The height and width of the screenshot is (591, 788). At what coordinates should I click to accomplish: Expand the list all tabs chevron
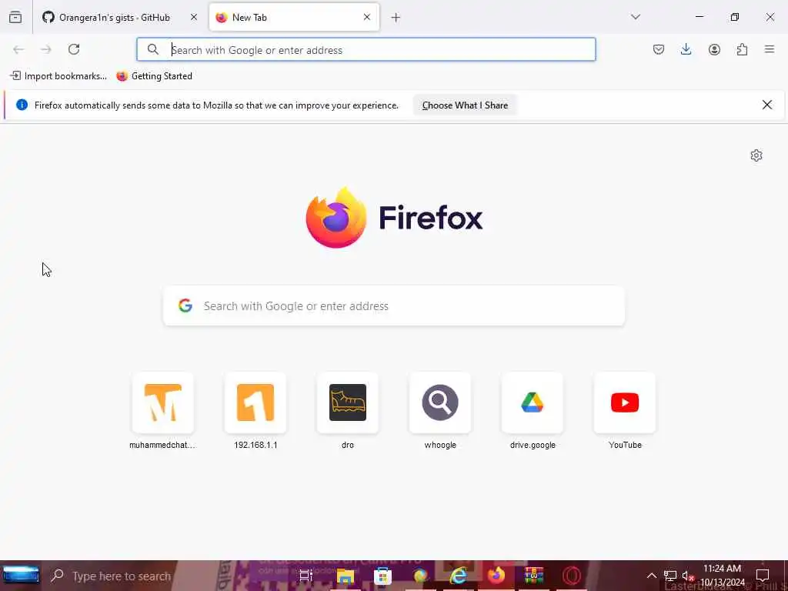(x=636, y=17)
